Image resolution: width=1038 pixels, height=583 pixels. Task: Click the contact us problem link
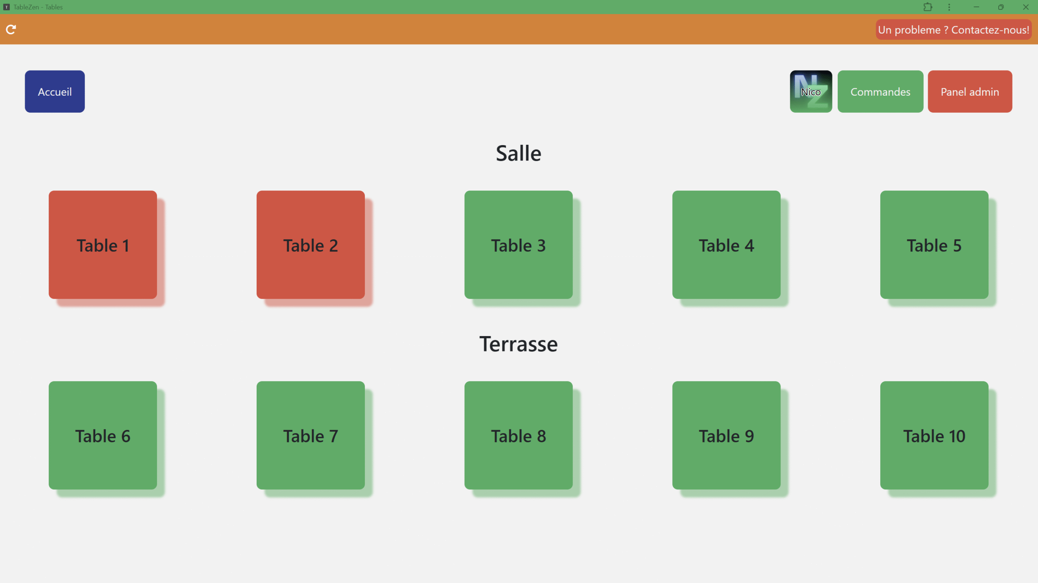pos(953,30)
